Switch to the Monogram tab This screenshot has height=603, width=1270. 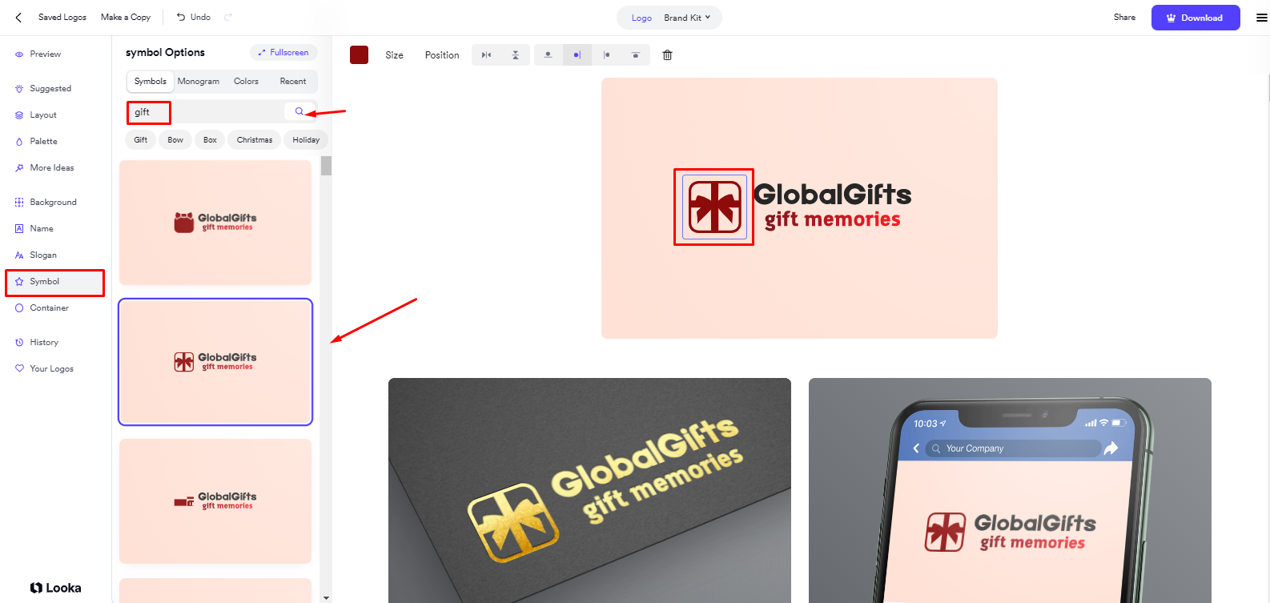point(198,82)
